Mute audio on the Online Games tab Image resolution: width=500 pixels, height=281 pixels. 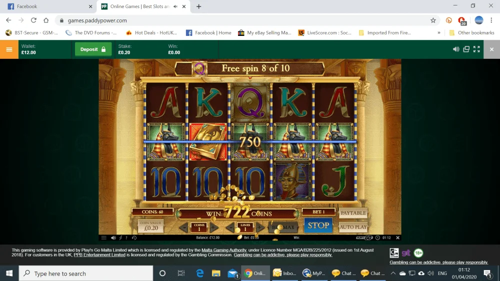[175, 6]
